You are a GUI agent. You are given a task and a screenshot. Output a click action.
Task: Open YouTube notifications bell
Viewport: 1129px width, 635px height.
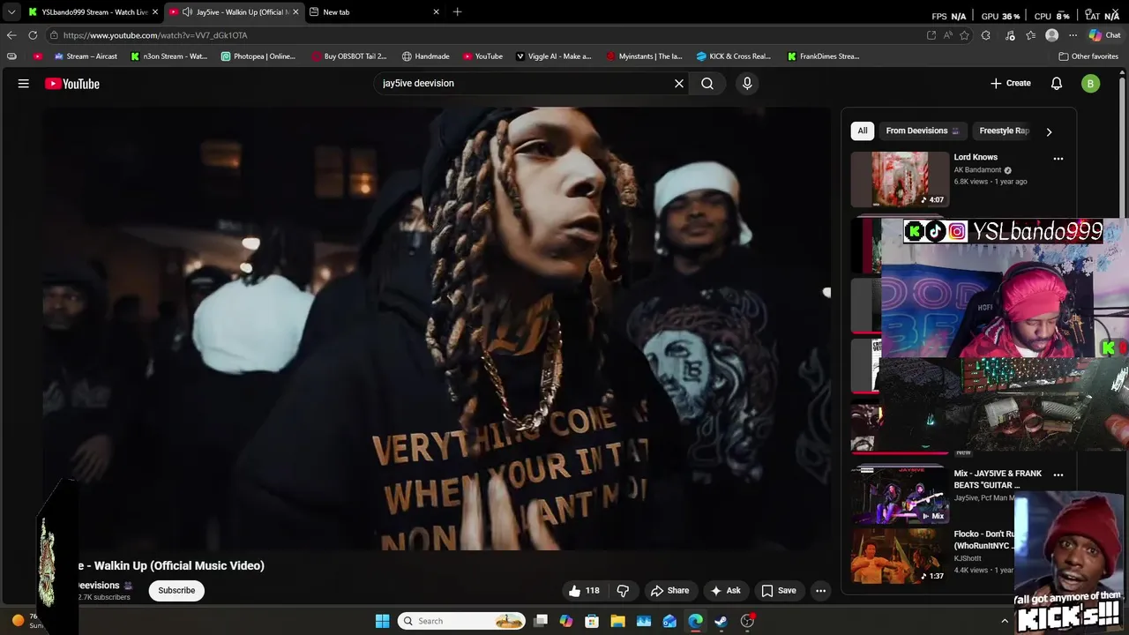[x=1057, y=83]
